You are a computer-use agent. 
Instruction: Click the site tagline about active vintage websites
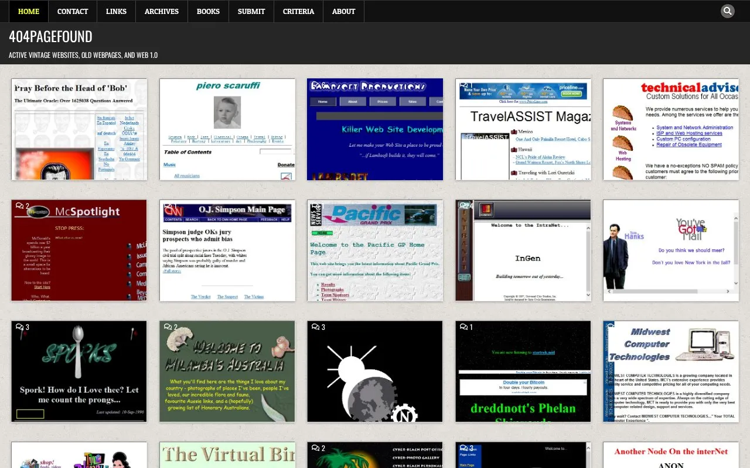(83, 55)
